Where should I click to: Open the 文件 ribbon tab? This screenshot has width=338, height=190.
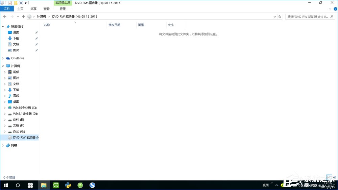point(7,9)
